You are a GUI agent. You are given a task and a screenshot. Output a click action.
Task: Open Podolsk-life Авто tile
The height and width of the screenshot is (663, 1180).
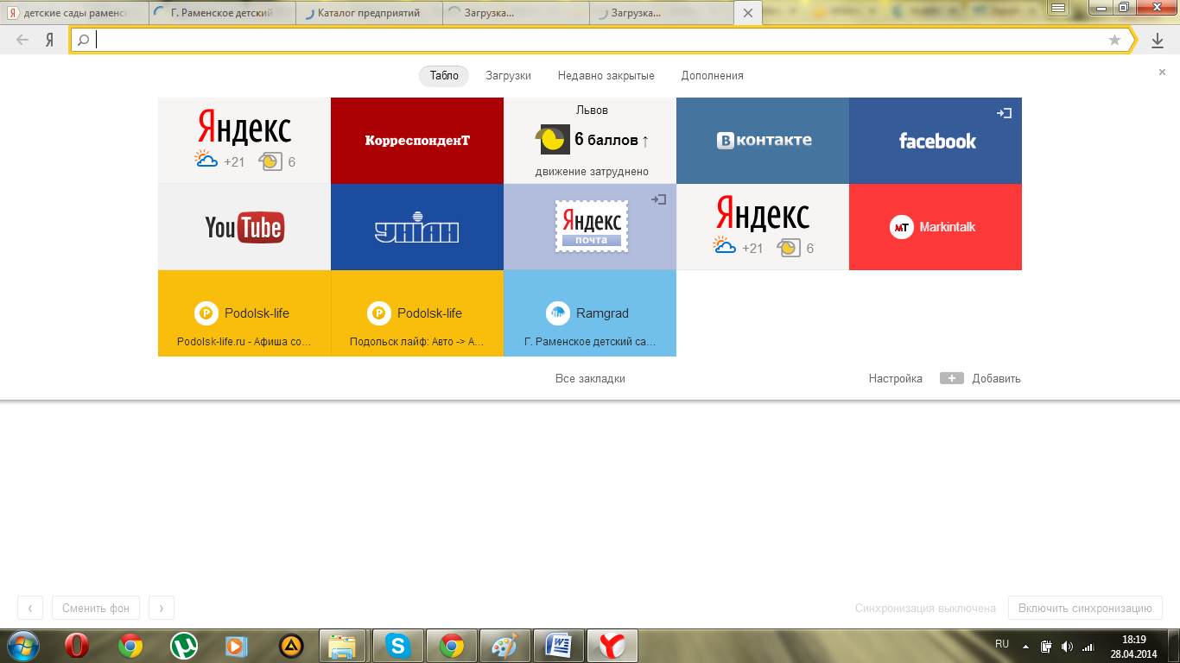417,313
